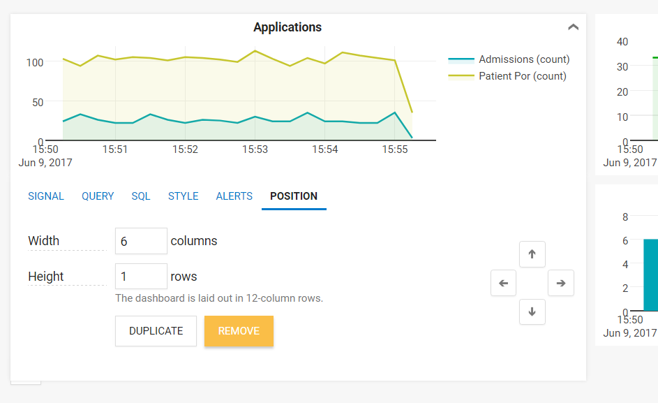
Task: Open the QUERY tab
Action: 97,196
